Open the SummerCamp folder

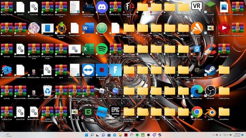pyautogui.click(x=183, y=28)
